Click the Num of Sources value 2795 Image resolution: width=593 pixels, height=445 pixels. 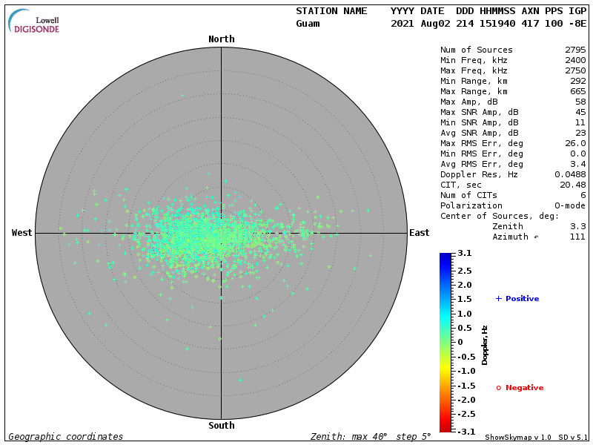[574, 50]
